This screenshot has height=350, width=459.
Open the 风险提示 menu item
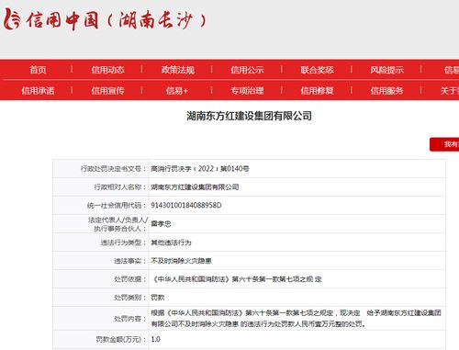pyautogui.click(x=386, y=70)
